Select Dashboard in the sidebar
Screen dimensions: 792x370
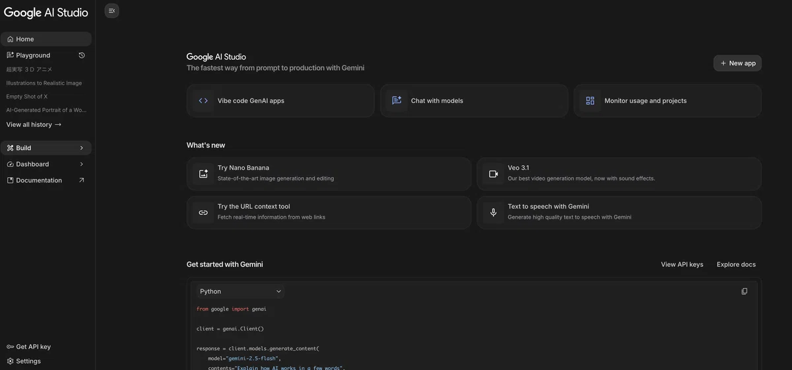click(46, 164)
